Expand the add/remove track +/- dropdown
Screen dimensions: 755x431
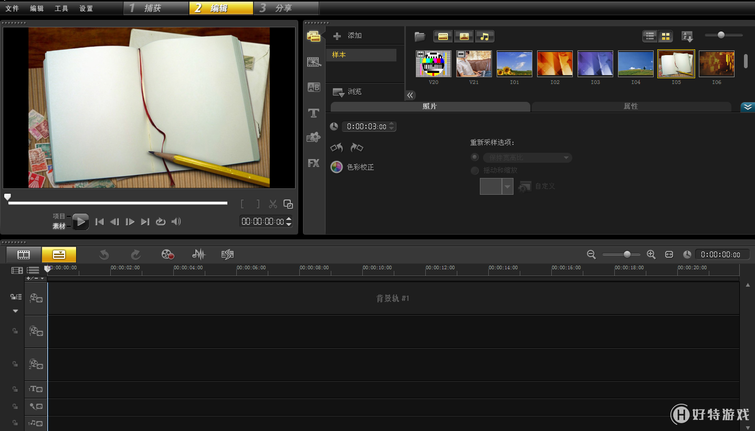(36, 278)
